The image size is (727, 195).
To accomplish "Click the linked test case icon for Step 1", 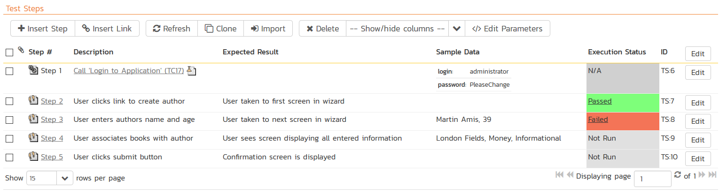I will click(x=33, y=71).
